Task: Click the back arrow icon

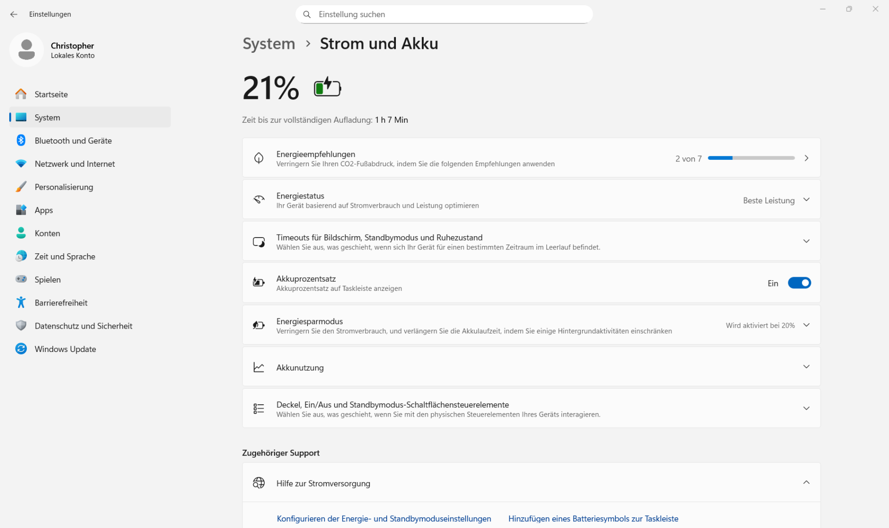Action: coord(14,14)
